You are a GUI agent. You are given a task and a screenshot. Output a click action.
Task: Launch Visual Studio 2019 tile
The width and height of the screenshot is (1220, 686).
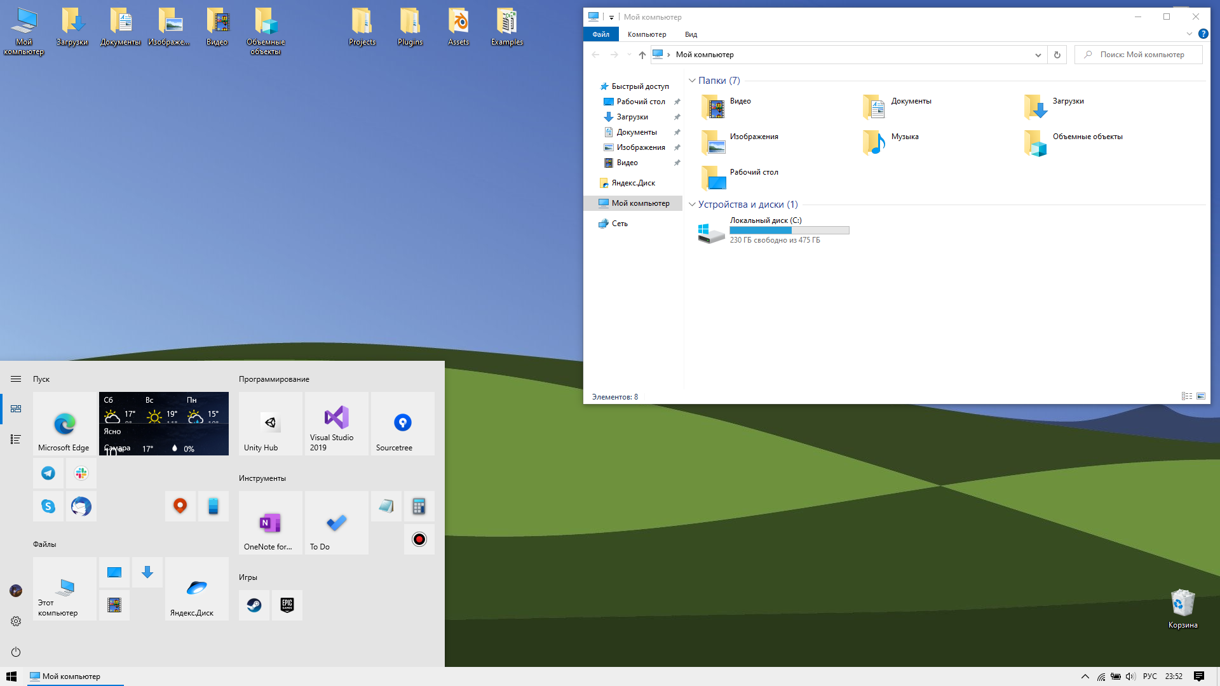(336, 423)
